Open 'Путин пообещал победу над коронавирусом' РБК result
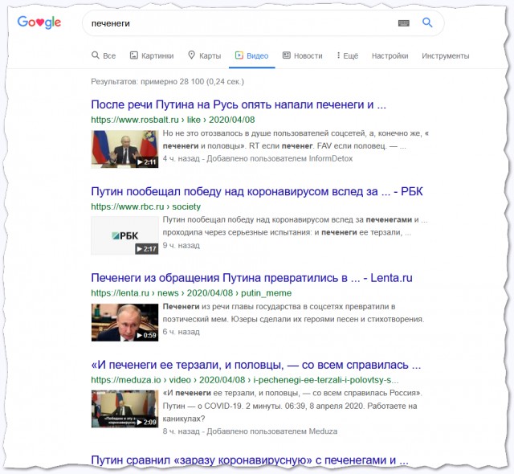Viewport: 514px width, 474px height. (x=257, y=191)
